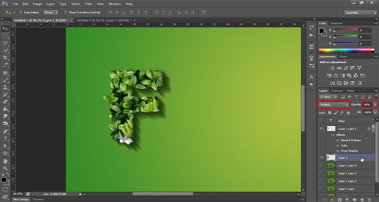Open the Essentials workspace dropdown
379x202 pixels.
[360, 12]
